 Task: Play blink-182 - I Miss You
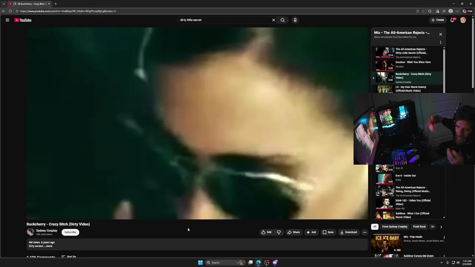[408, 204]
